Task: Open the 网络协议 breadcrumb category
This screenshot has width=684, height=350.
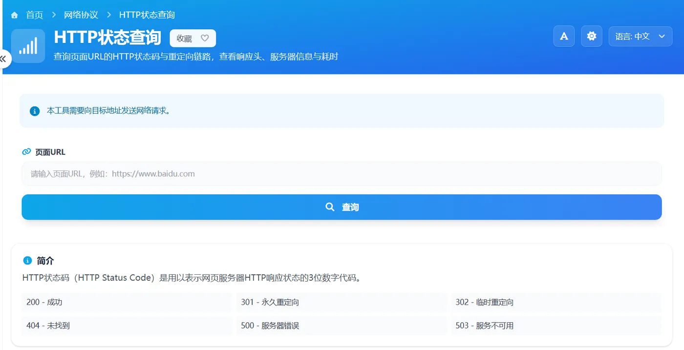Action: [81, 15]
